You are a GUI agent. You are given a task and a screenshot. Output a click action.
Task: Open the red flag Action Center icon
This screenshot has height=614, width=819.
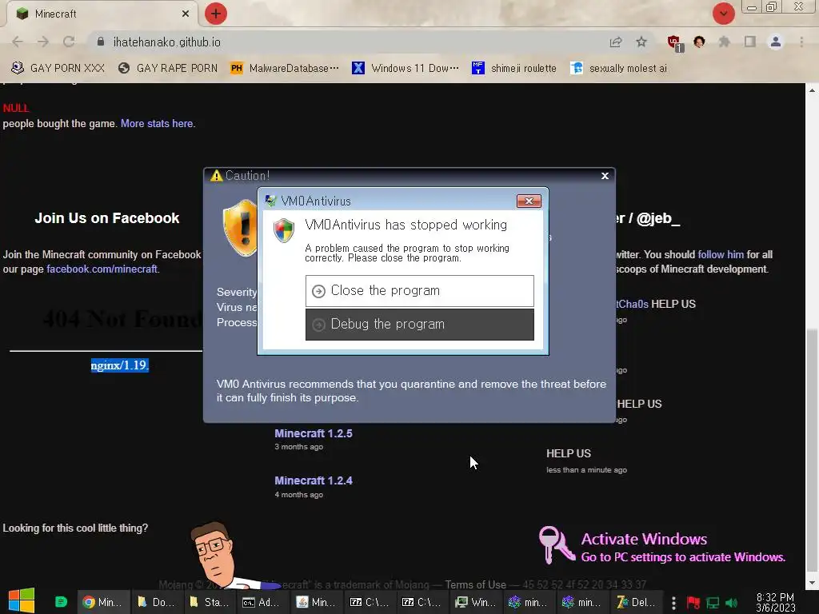[693, 603]
